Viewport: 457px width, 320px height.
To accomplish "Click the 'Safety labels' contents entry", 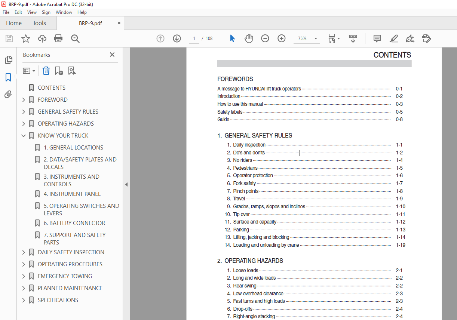I will coord(230,112).
